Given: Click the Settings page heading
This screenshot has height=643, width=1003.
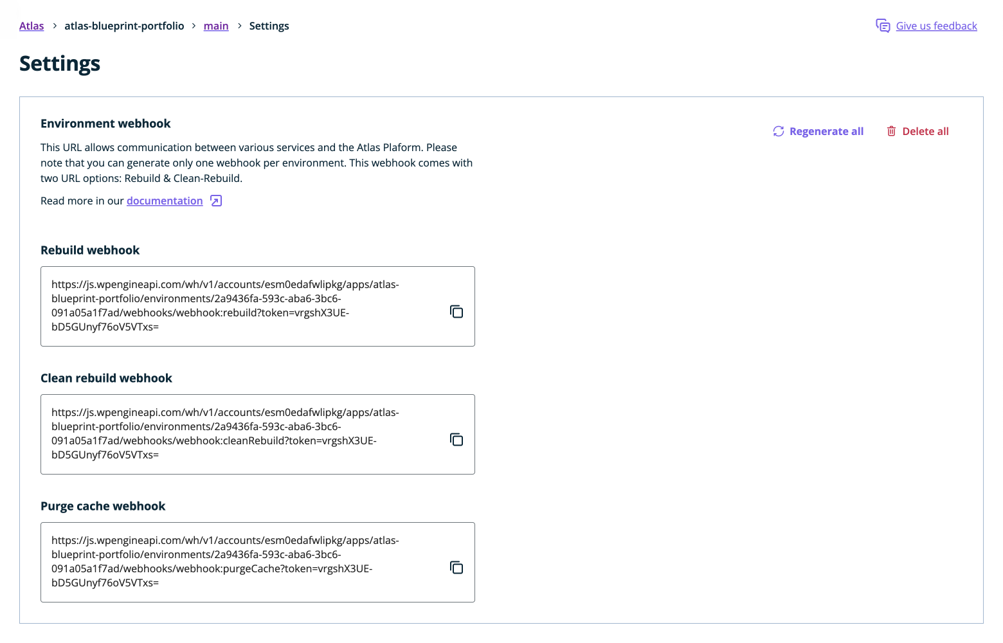Looking at the screenshot, I should tap(60, 64).
